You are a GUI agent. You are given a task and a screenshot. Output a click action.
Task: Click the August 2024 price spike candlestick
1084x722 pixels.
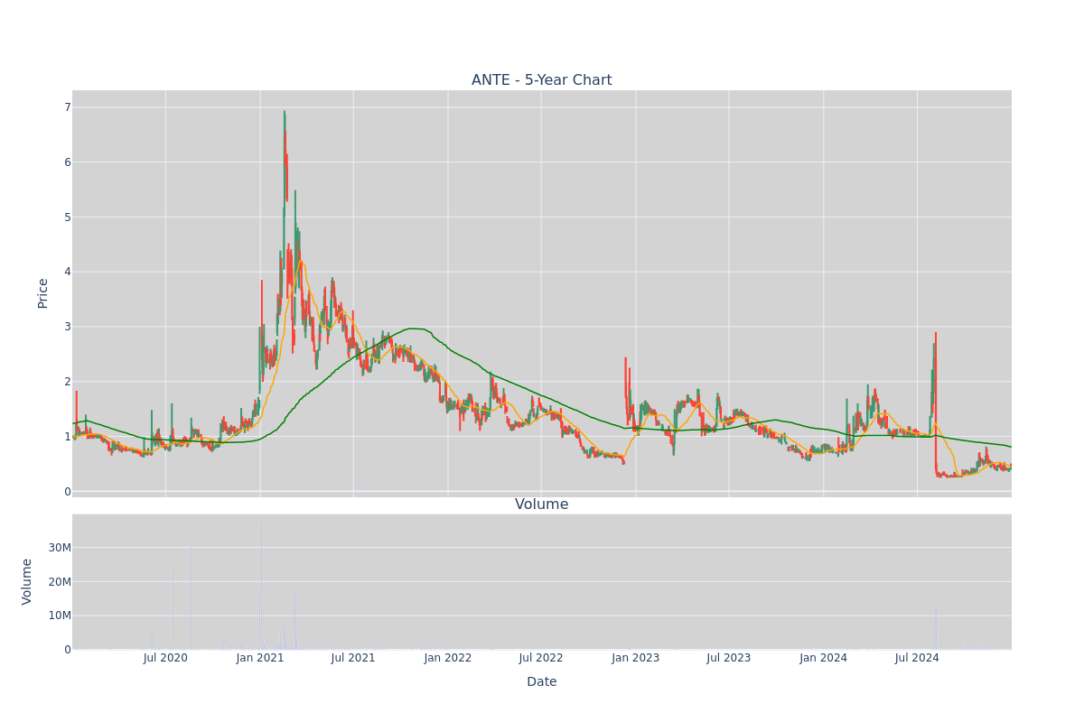[936, 402]
